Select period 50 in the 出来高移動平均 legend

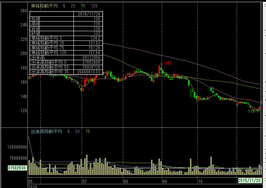click(78, 132)
